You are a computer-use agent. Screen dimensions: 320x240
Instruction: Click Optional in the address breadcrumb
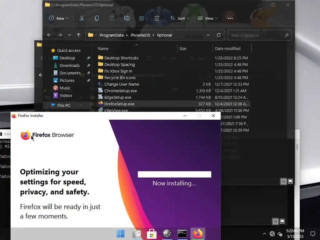(164, 35)
